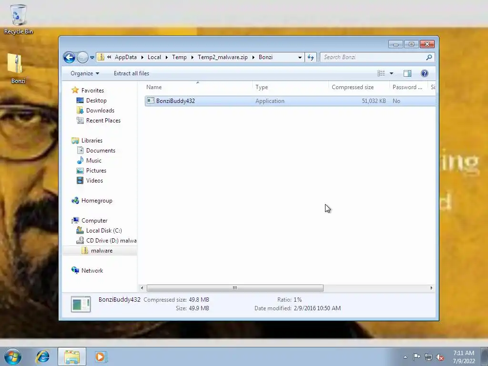This screenshot has width=488, height=366.
Task: Open the Organize menu
Action: tap(85, 73)
